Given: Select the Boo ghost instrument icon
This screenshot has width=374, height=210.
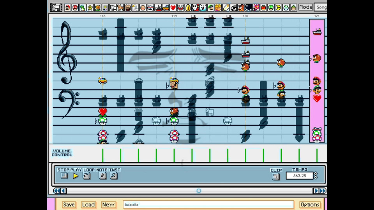Looking at the screenshot, I should [x=203, y=8].
